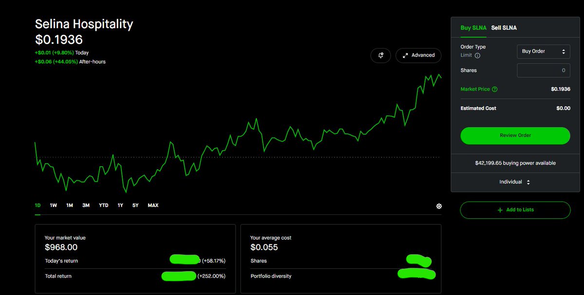584x295 pixels.
Task: Click the buying power available row
Action: (514, 163)
